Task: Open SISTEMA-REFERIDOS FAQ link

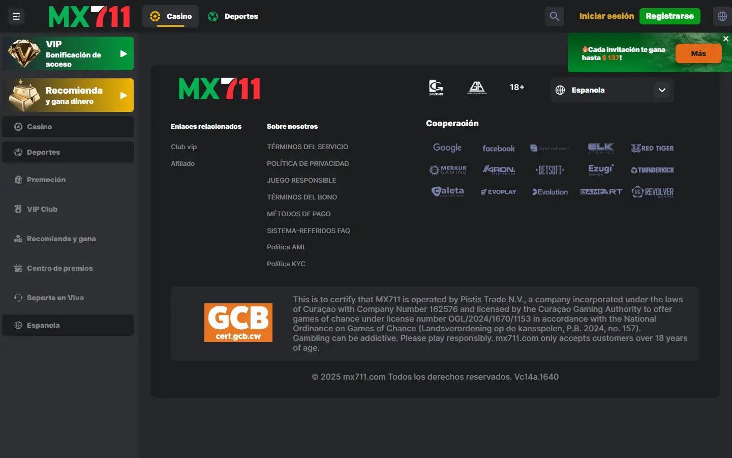Action: [x=309, y=231]
